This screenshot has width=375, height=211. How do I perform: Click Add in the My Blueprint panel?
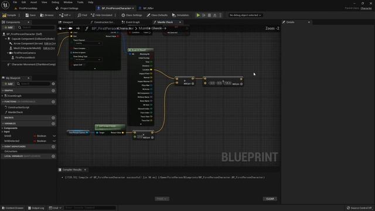coord(8,84)
